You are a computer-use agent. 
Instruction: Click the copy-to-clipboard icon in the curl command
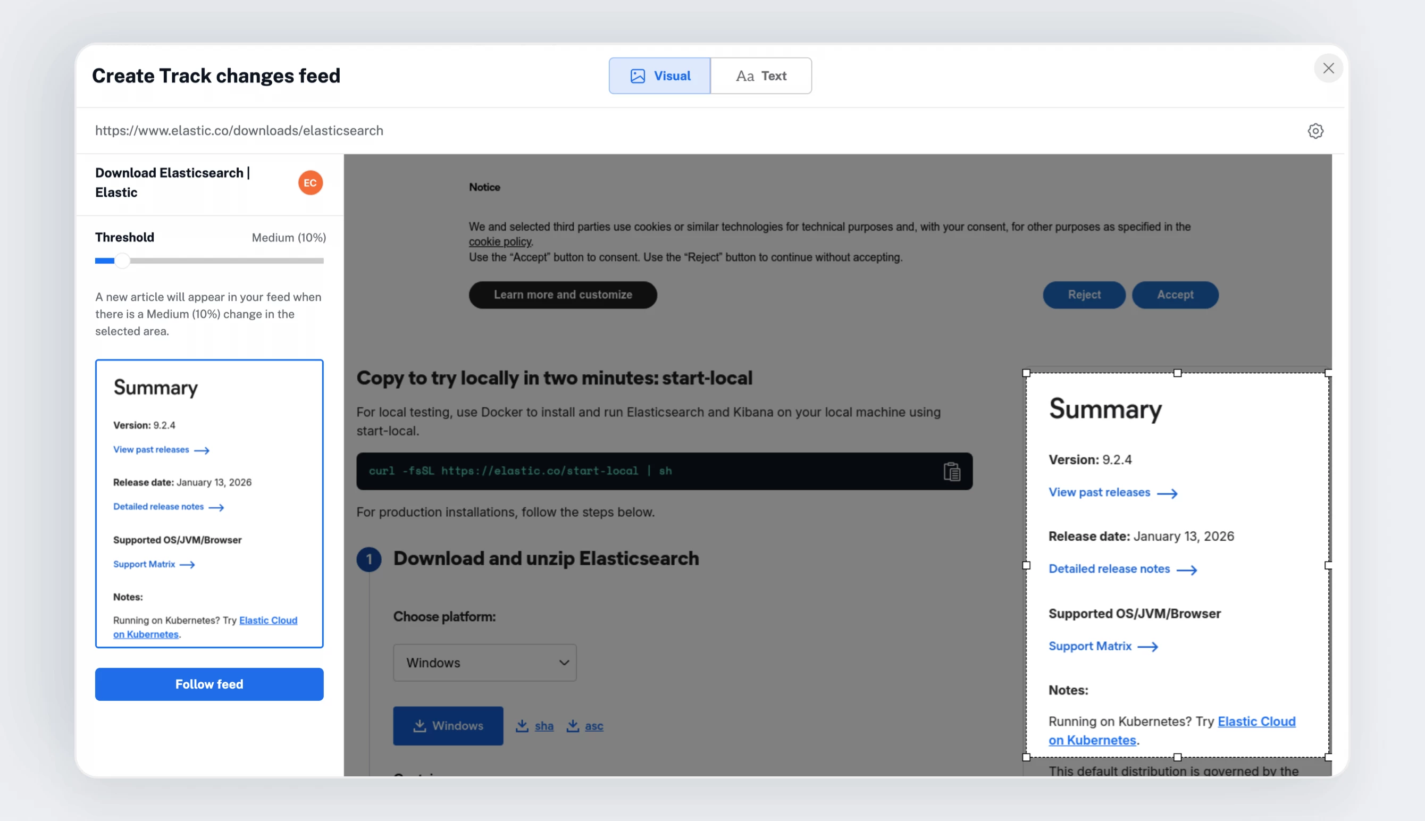click(951, 472)
